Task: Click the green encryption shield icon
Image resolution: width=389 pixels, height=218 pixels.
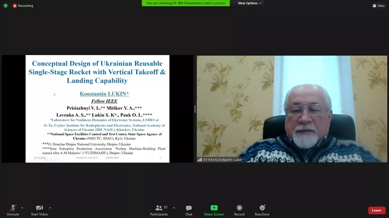Action: (6, 6)
